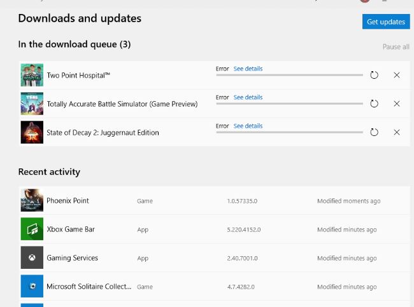Click Modified minutes ago for Microsoft Solitaire

click(347, 287)
